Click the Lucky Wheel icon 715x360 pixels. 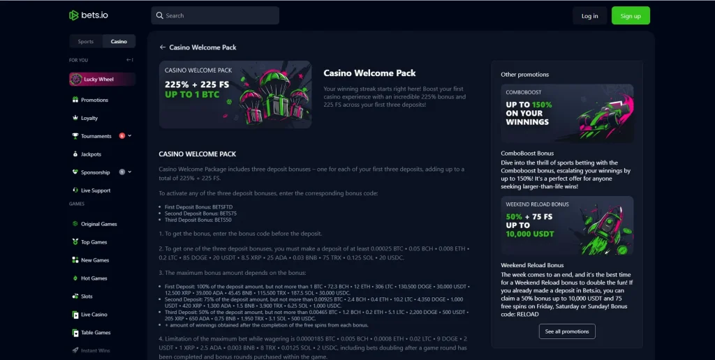76,79
